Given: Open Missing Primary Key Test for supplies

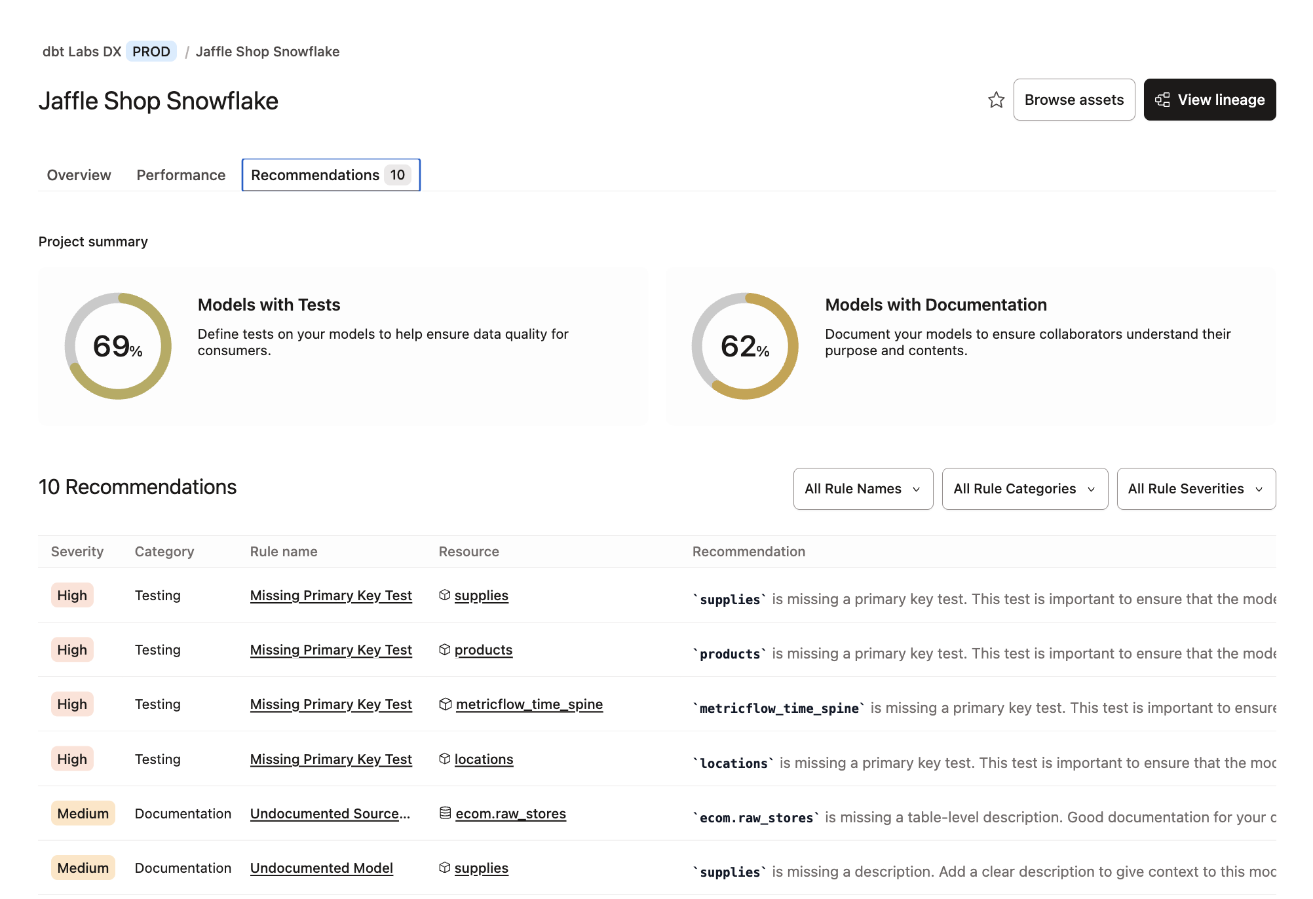Looking at the screenshot, I should (331, 596).
